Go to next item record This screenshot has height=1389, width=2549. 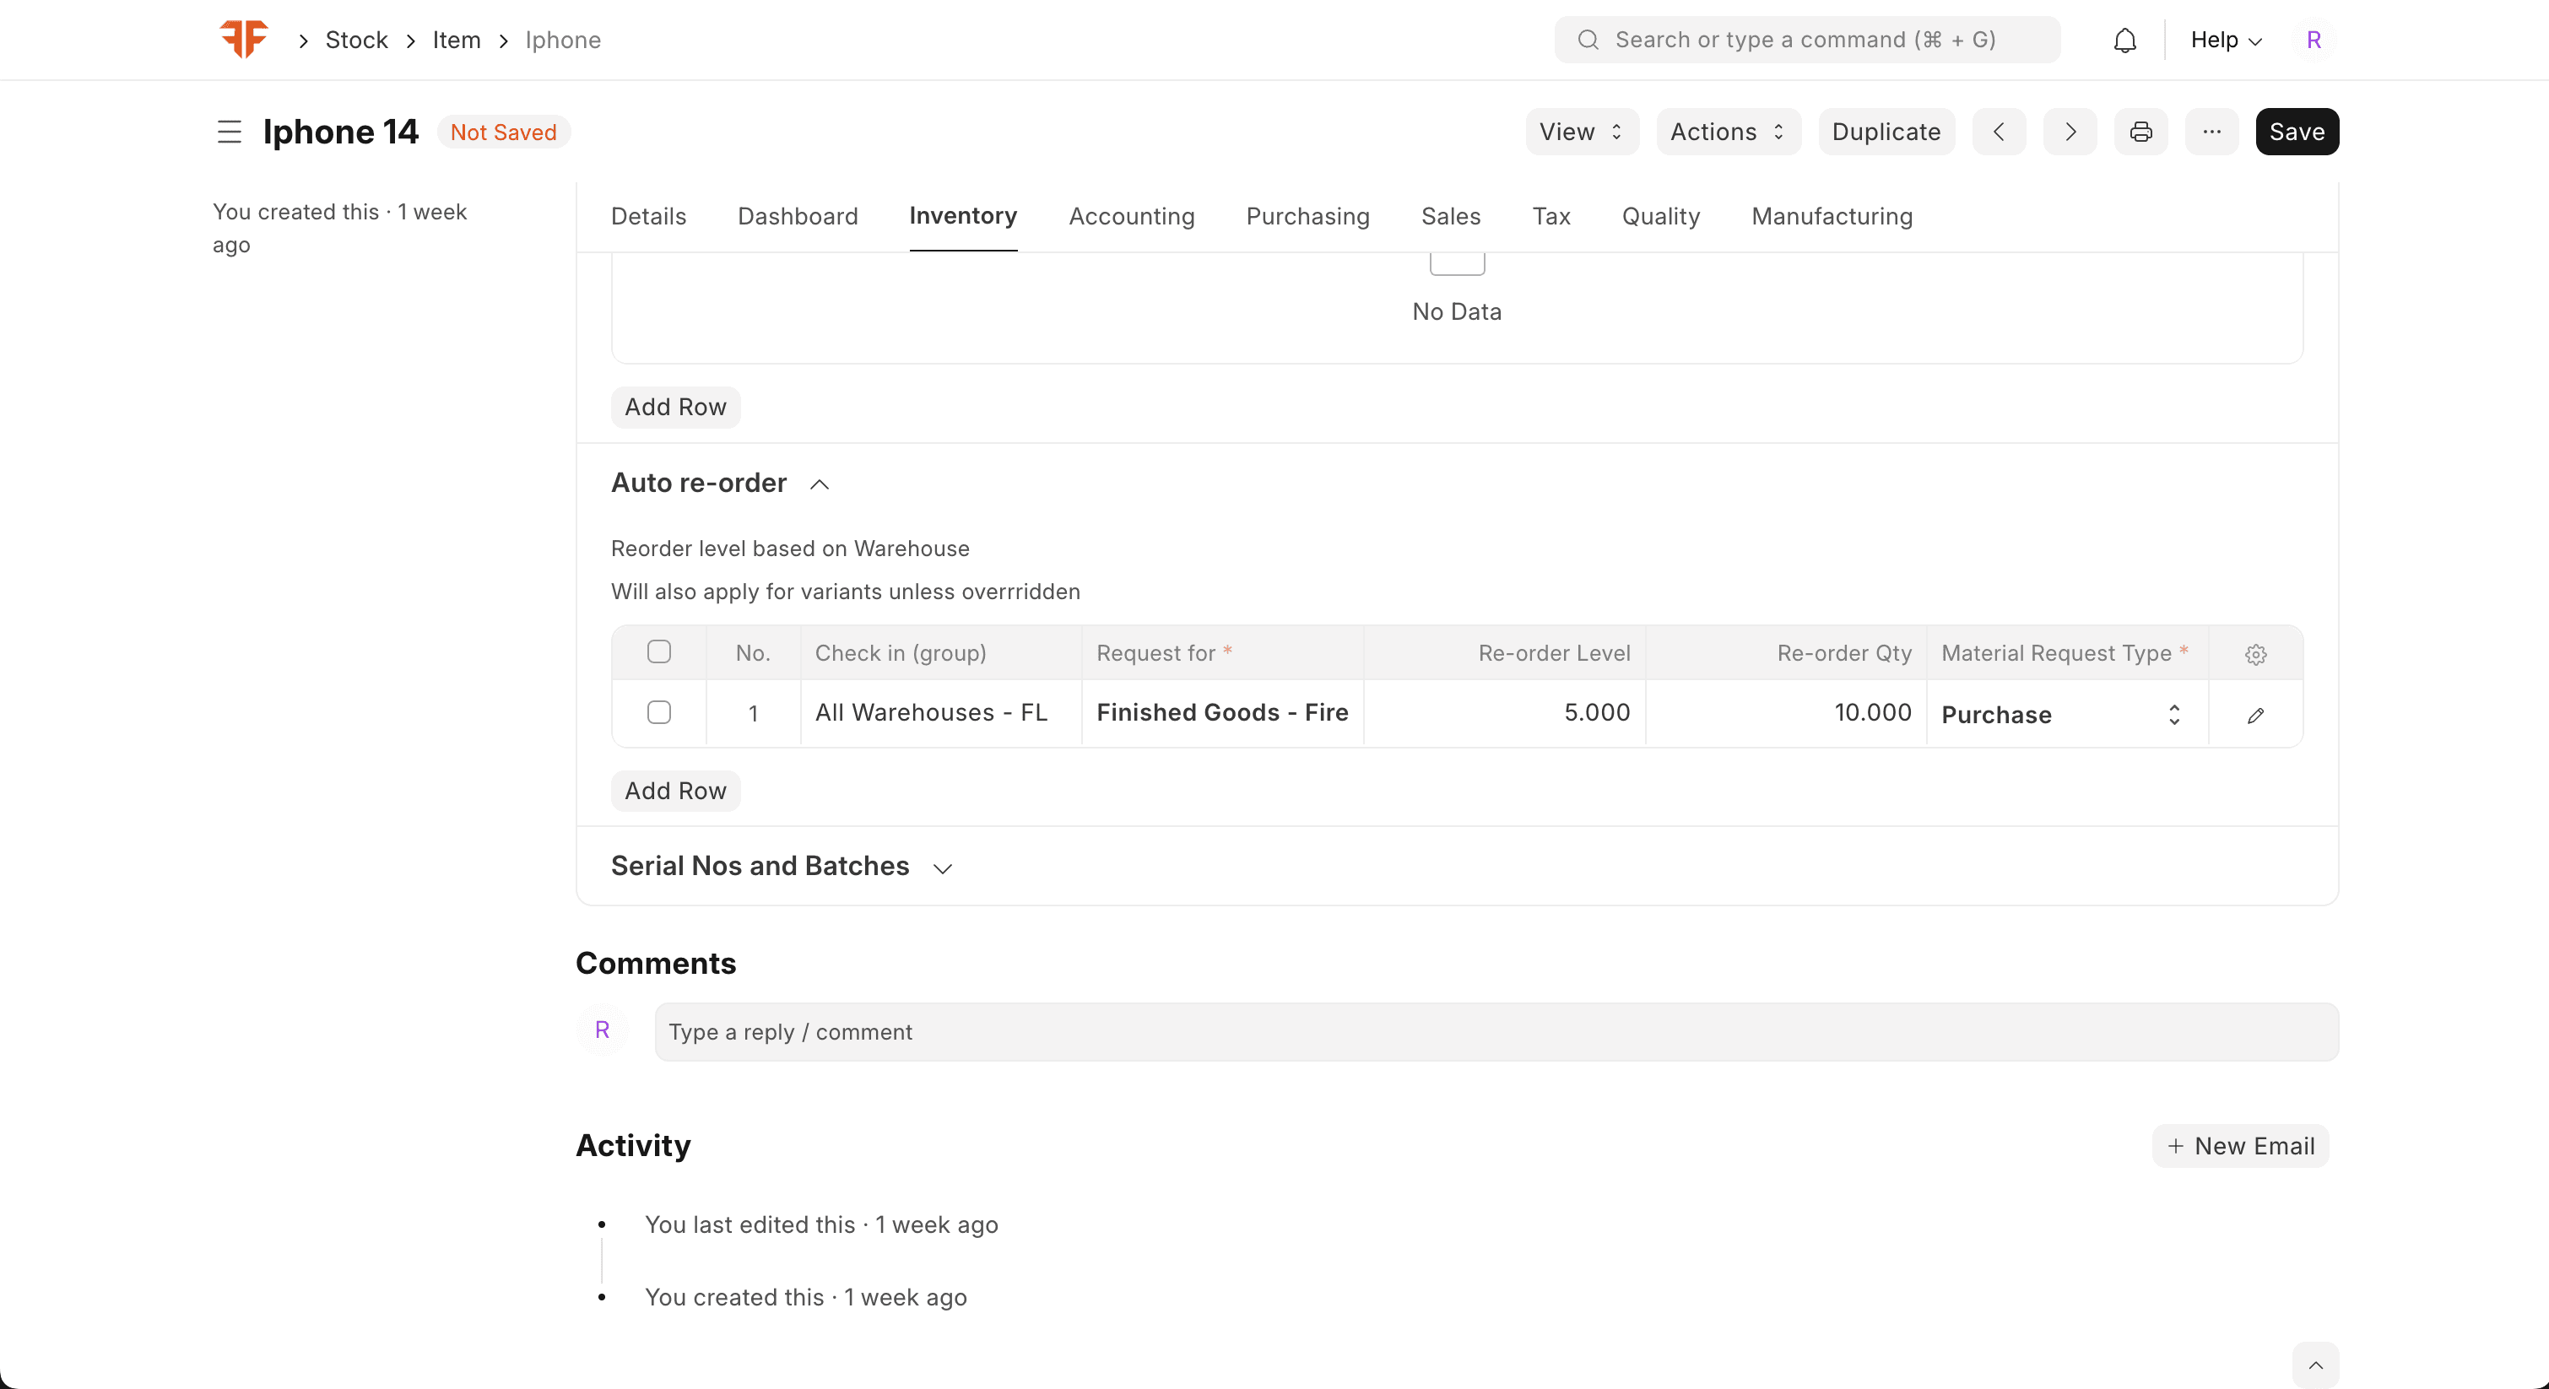[x=2070, y=132]
